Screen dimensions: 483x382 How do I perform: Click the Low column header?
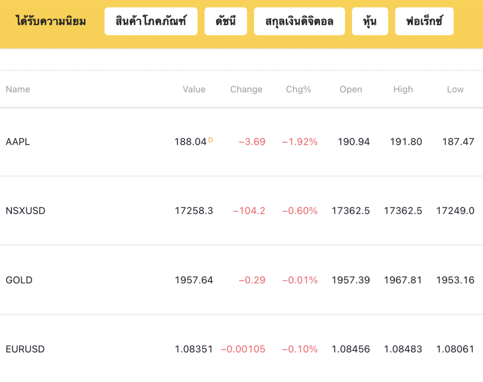click(x=455, y=89)
